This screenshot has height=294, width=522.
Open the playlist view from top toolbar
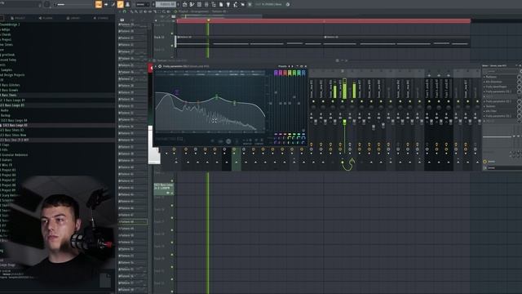[x=185, y=4]
